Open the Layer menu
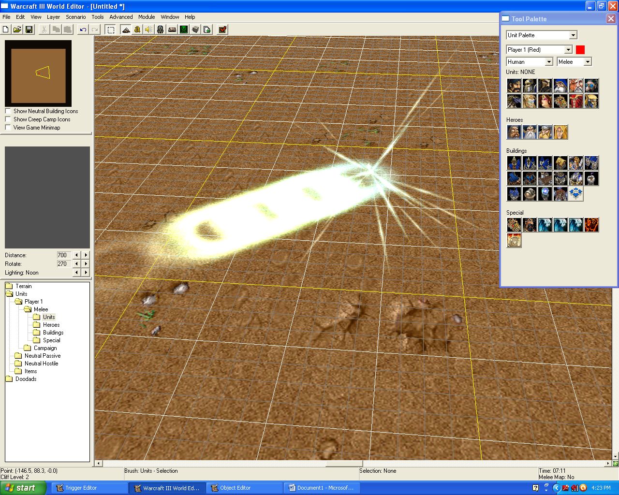The width and height of the screenshot is (619, 495). [53, 17]
